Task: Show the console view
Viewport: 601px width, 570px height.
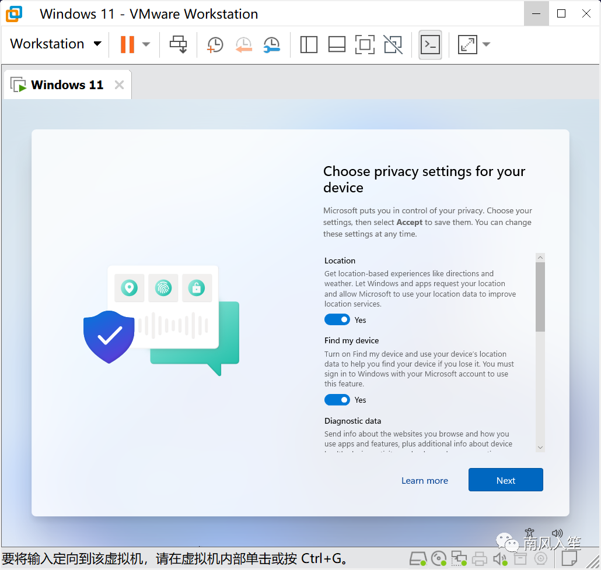Action: point(431,45)
